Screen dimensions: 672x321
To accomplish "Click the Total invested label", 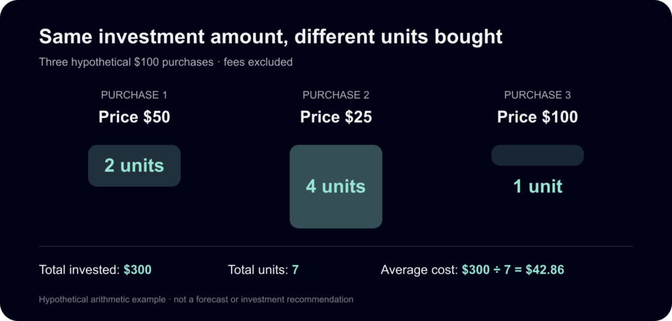I will pyautogui.click(x=79, y=270).
